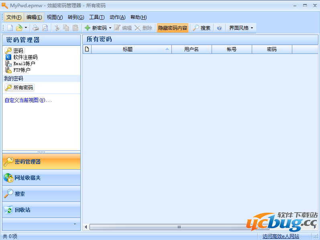
Task: Expand the open file dropdown arrow
Action: tap(26, 28)
